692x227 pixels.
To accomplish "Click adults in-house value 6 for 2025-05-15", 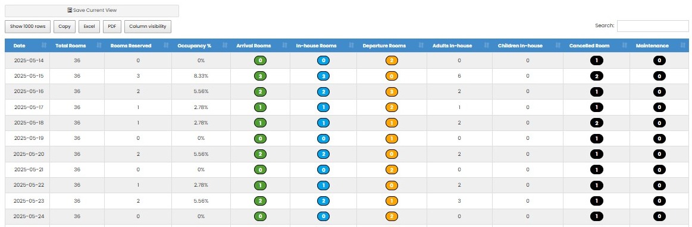I will point(459,76).
